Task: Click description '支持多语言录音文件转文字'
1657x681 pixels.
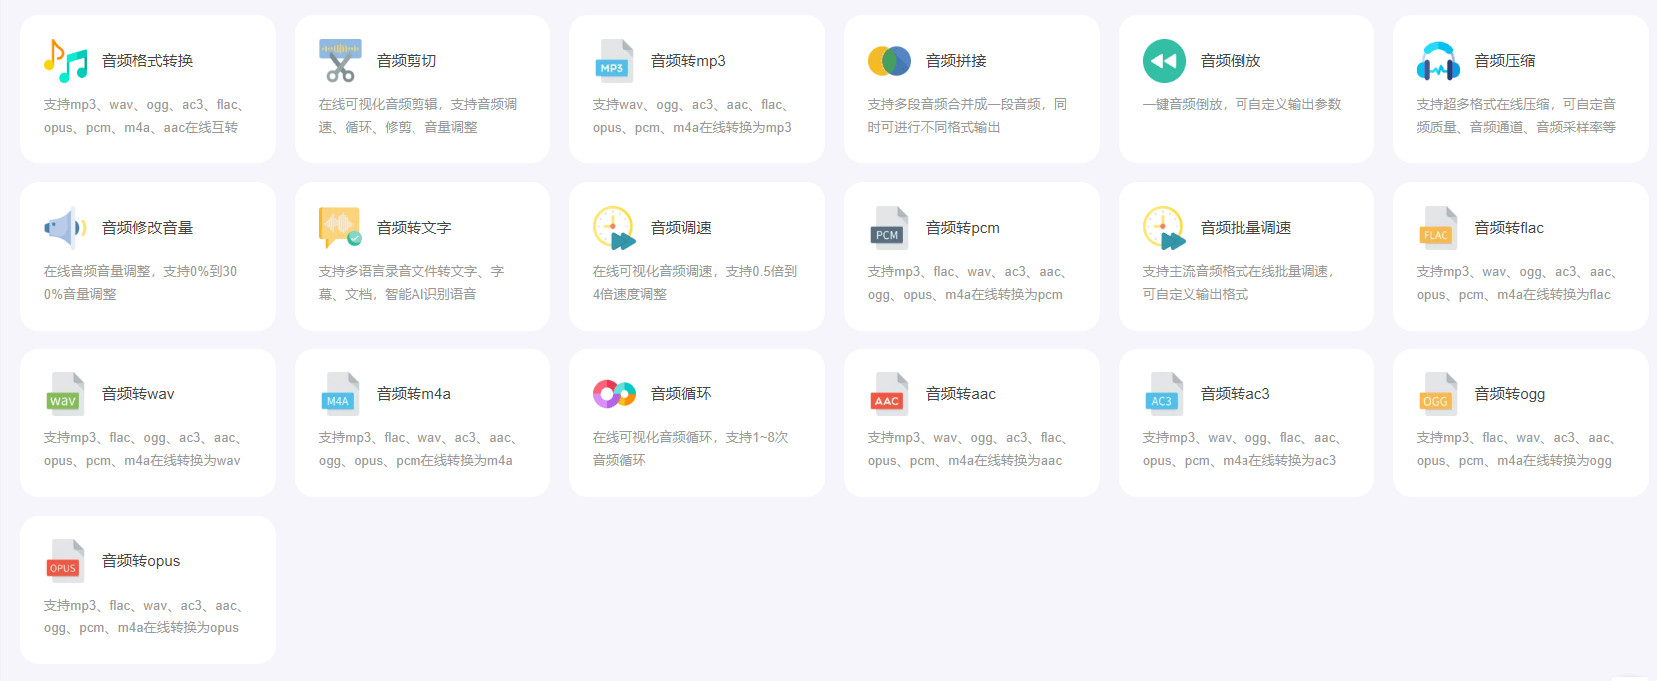Action: (x=398, y=271)
